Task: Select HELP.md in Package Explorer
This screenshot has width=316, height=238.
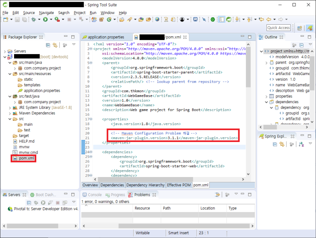Action: click(26, 141)
